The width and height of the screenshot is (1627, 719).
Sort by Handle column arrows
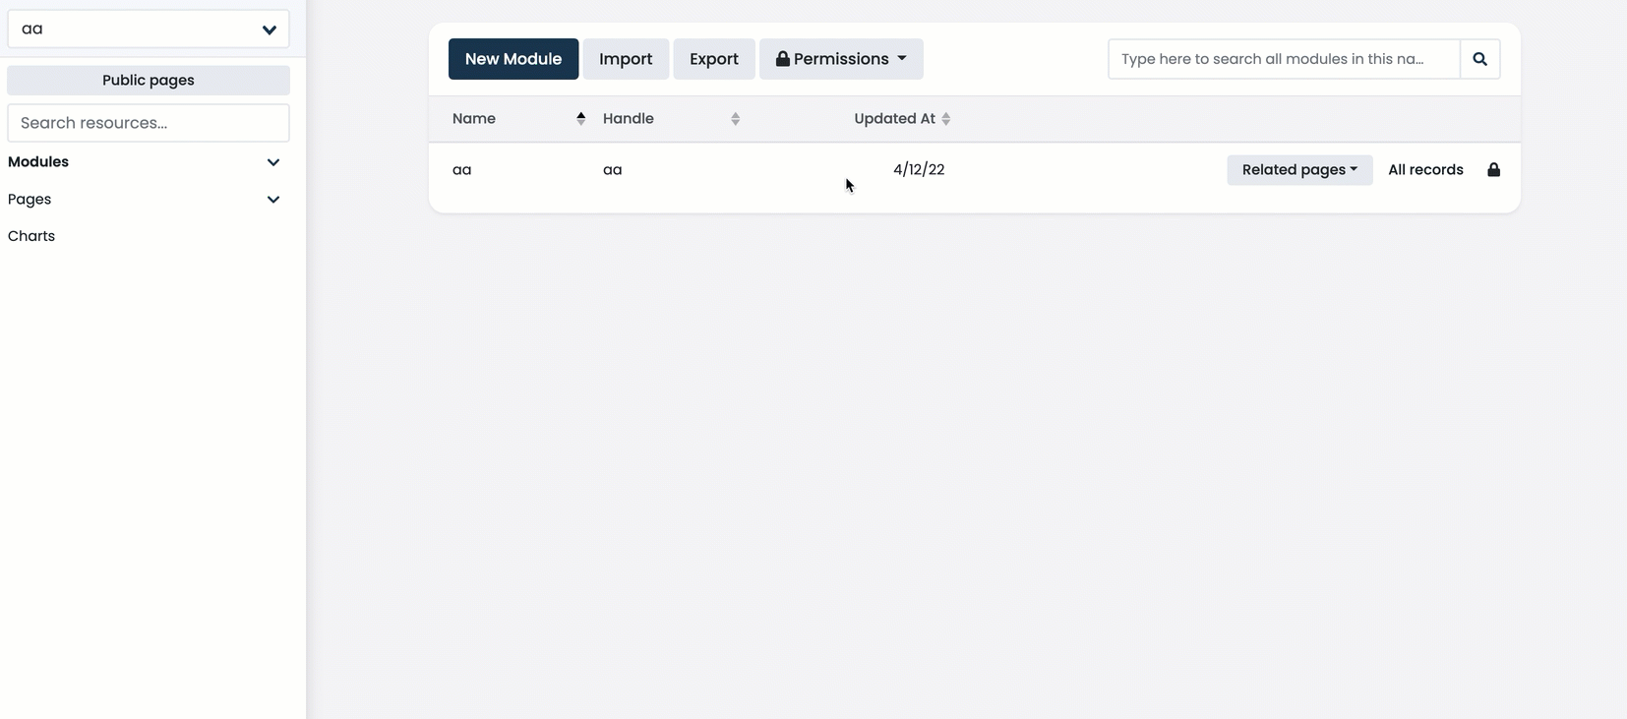[735, 119]
